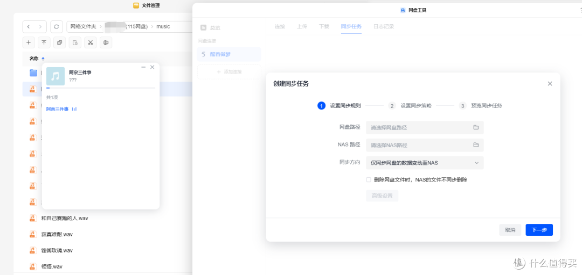Check 删除网盘文件时 NAS文件不同步删除 option
Viewport: 582px width, 275px height.
point(369,179)
